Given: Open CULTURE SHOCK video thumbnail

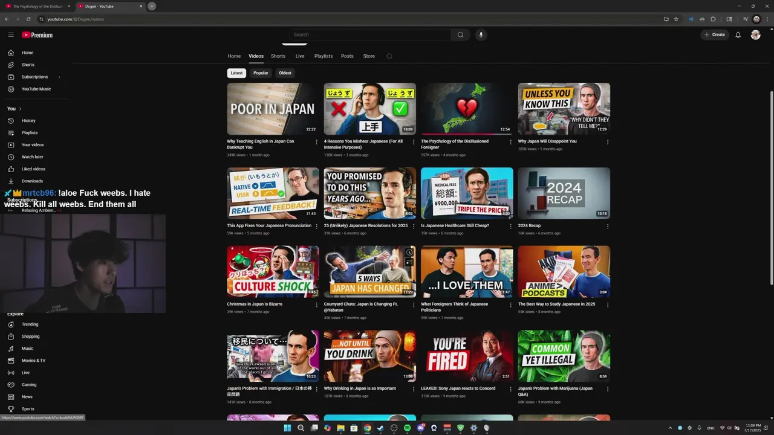Looking at the screenshot, I should click(273, 271).
